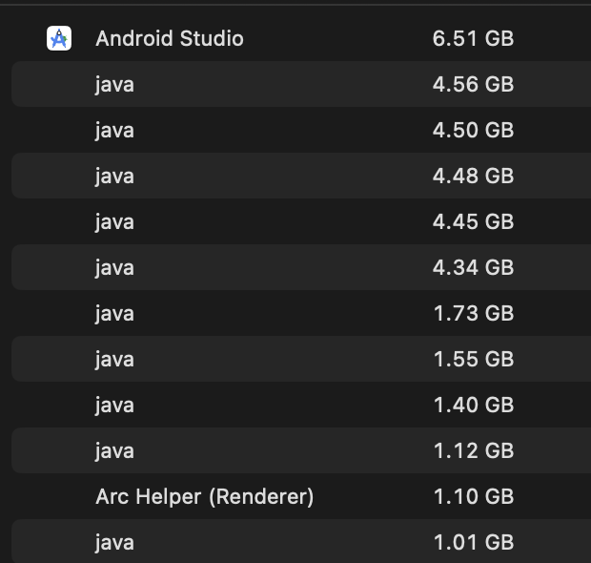Click the 1.01 GB memory value

[474, 542]
